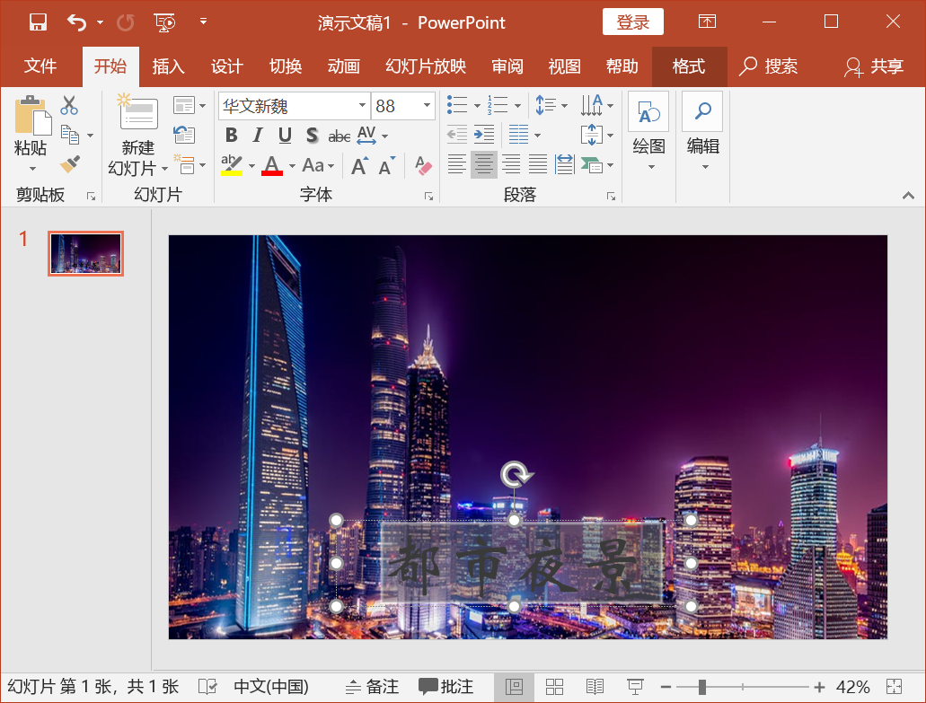This screenshot has height=703, width=926.
Task: Open character spacing AV menu
Action: [373, 136]
